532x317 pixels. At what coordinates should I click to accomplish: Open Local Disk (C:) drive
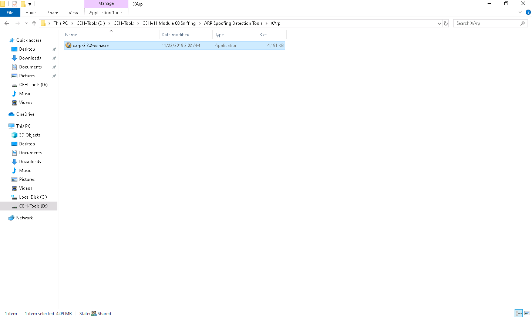33,197
